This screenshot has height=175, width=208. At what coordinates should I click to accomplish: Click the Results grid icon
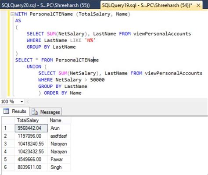pyautogui.click(x=6, y=111)
